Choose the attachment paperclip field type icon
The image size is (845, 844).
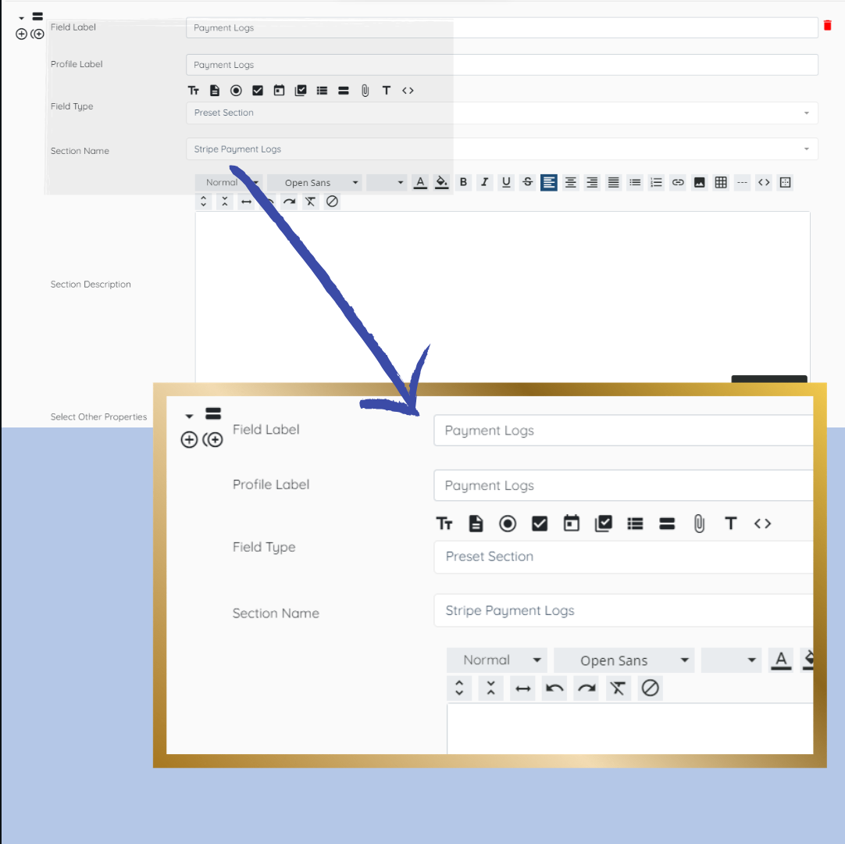(365, 91)
